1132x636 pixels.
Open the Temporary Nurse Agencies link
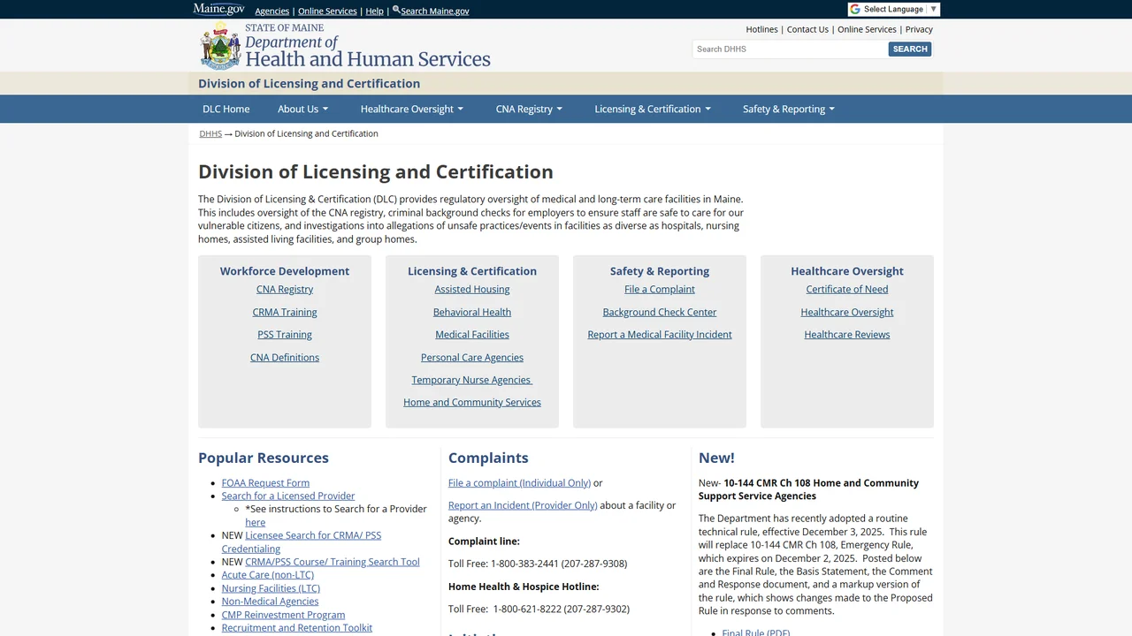coord(472,380)
